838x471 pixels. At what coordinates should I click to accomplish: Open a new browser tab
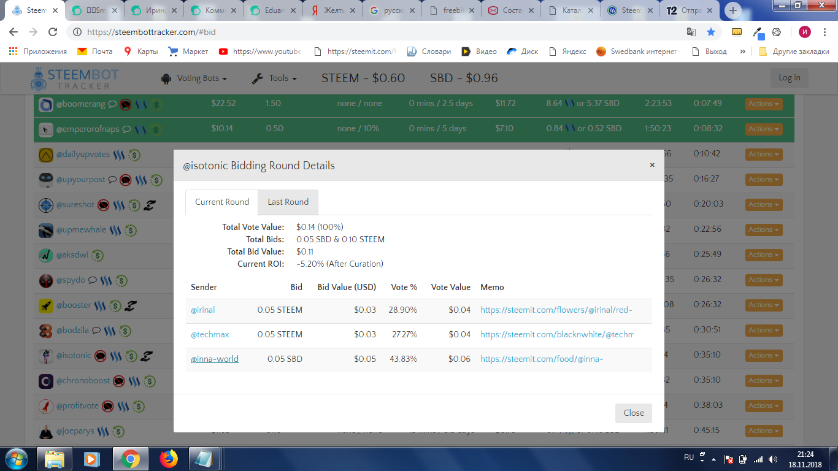[733, 10]
